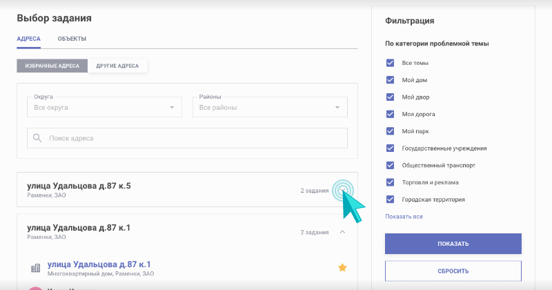Switch to the "Объекты" tab
Image resolution: width=552 pixels, height=290 pixels.
72,39
